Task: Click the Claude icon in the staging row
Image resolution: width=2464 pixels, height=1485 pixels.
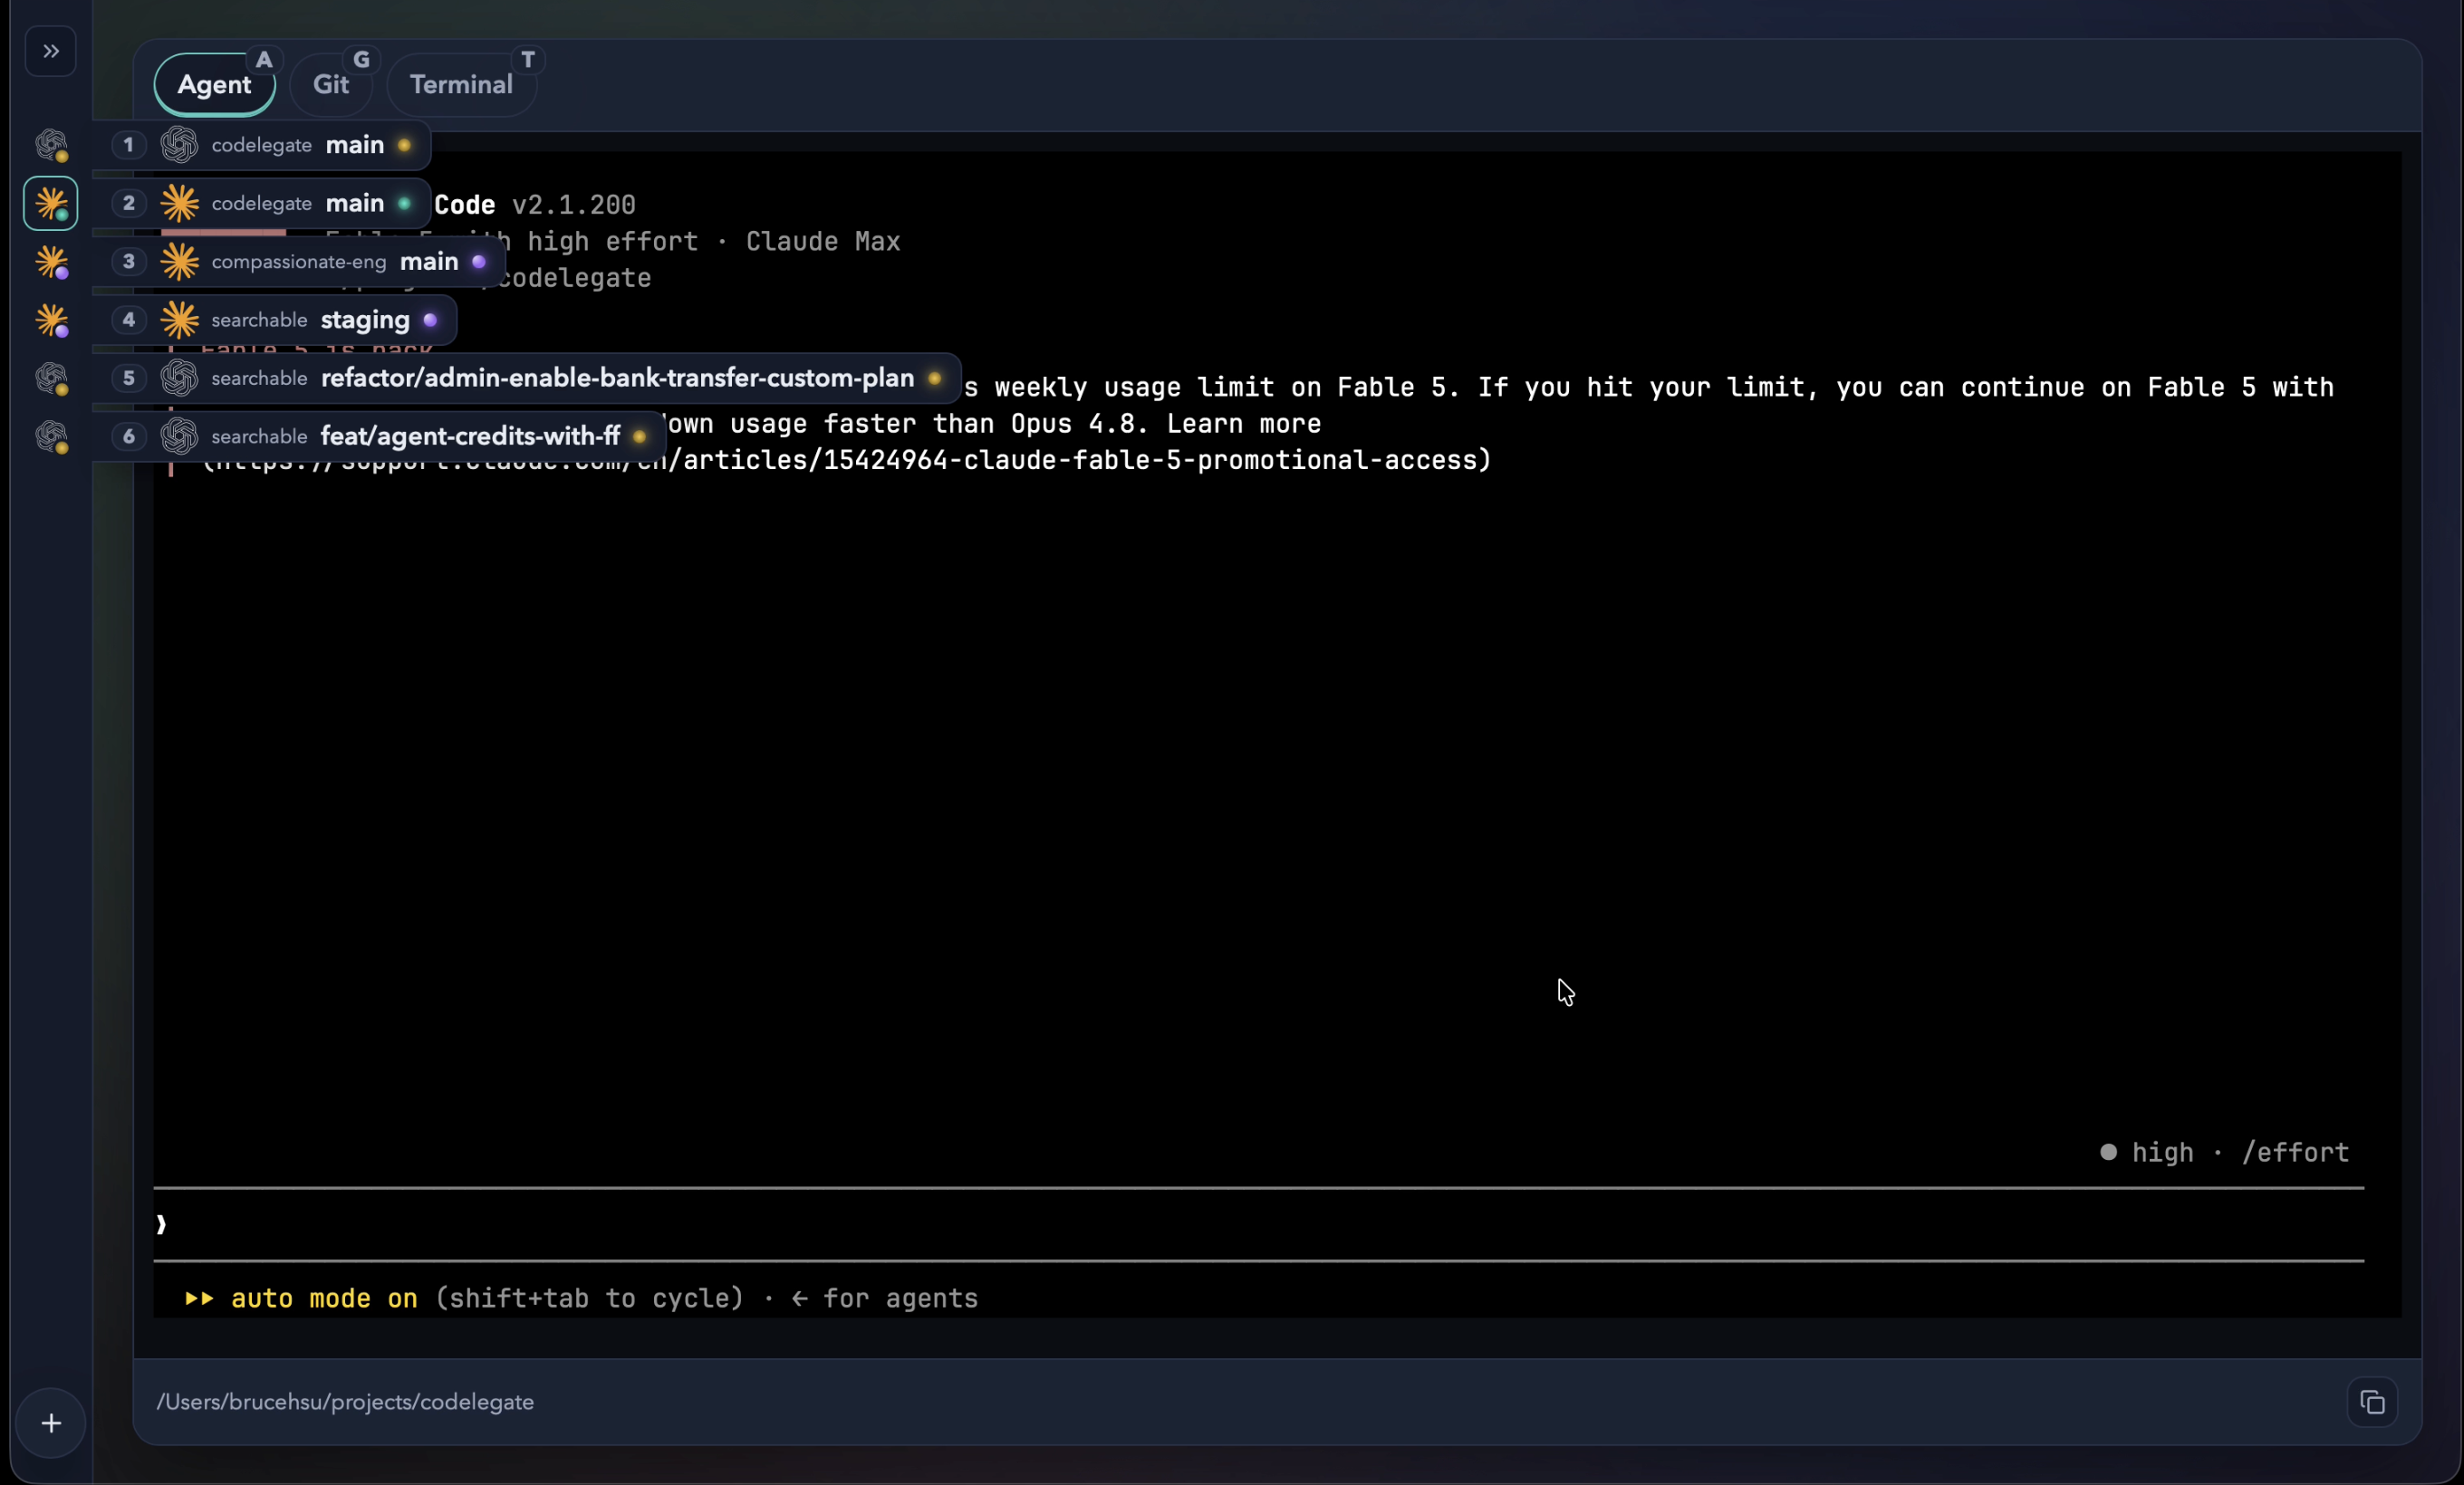Action: tap(180, 320)
